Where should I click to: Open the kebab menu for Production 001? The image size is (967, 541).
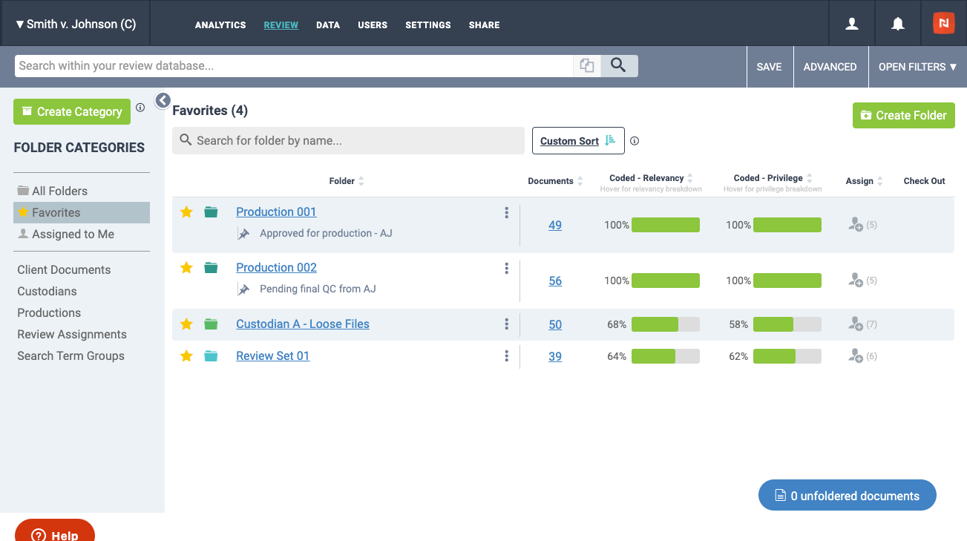[507, 213]
